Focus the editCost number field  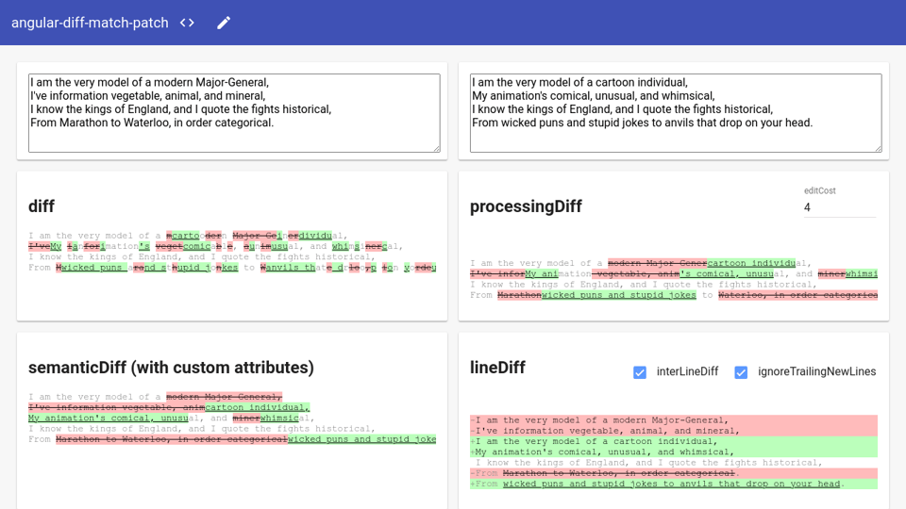pyautogui.click(x=839, y=207)
